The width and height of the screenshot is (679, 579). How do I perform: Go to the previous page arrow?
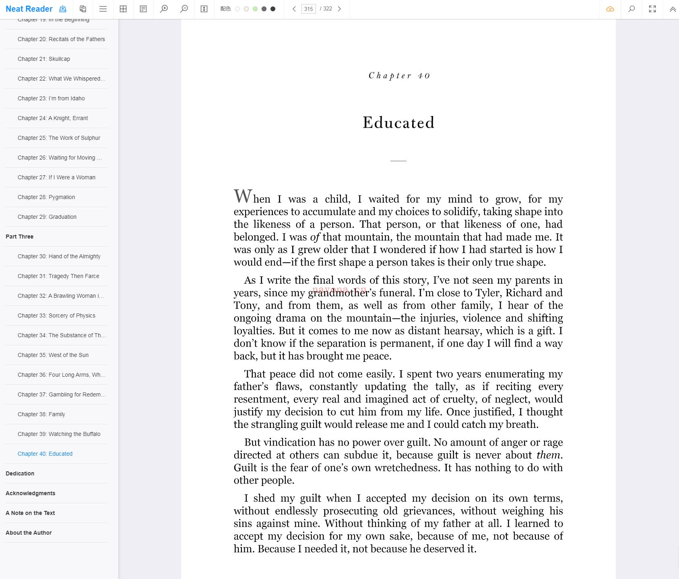pos(294,9)
